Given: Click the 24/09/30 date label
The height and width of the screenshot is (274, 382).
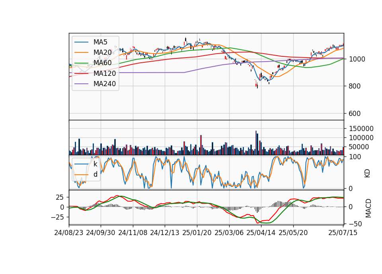Looking at the screenshot, I should (x=101, y=233).
